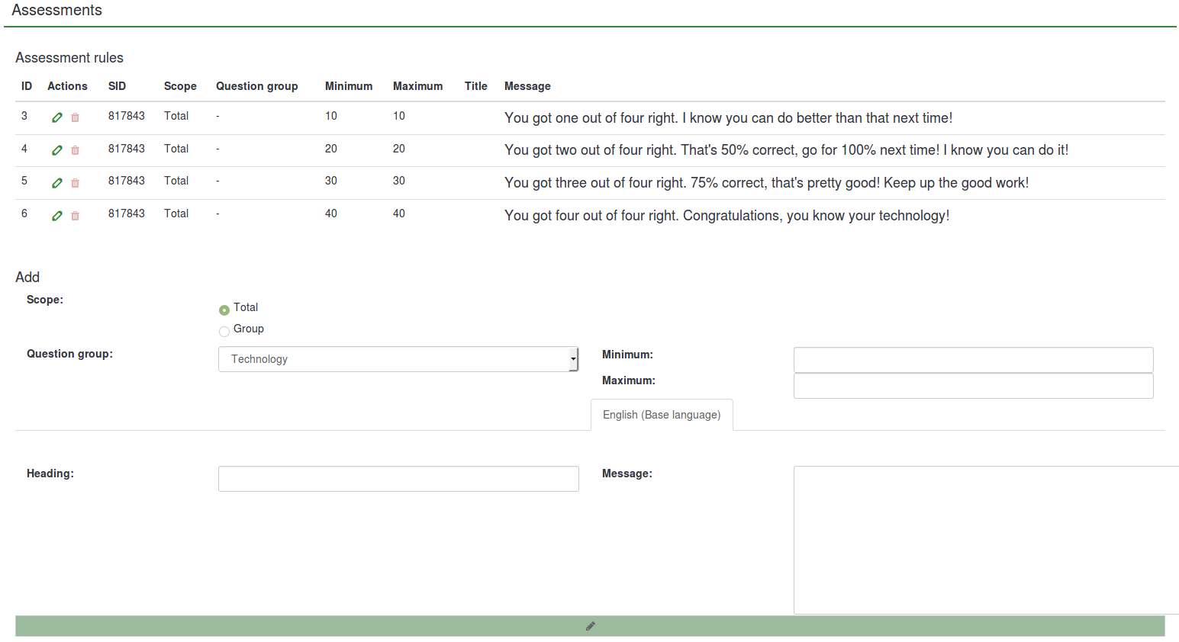Edit assessment rule with ID 3
Screen dimensions: 1179x642
[x=57, y=117]
